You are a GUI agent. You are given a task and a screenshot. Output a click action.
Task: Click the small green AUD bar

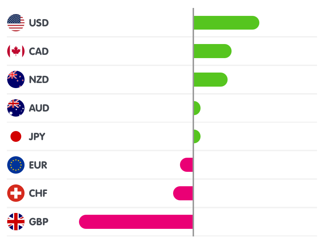[197, 108]
